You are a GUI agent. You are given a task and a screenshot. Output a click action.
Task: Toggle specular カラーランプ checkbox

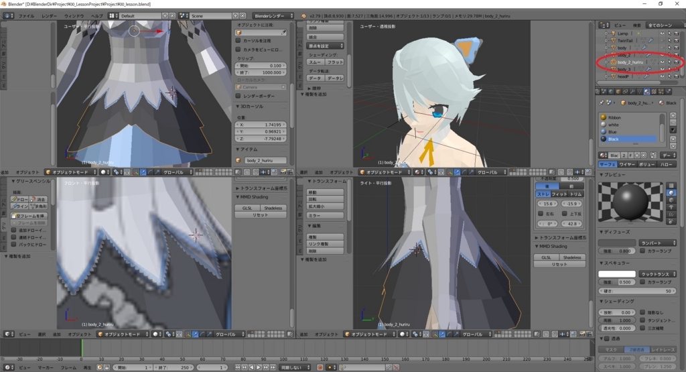642,282
